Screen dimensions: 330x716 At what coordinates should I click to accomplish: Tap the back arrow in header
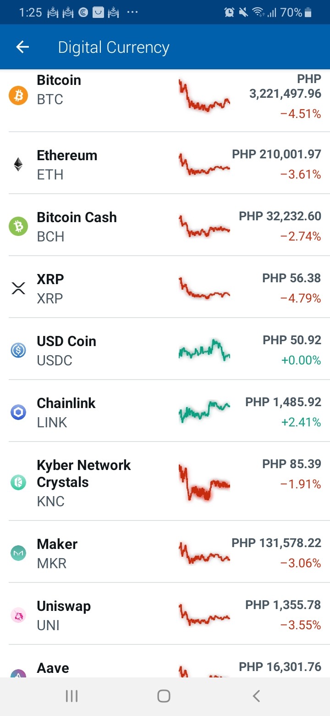click(x=22, y=47)
